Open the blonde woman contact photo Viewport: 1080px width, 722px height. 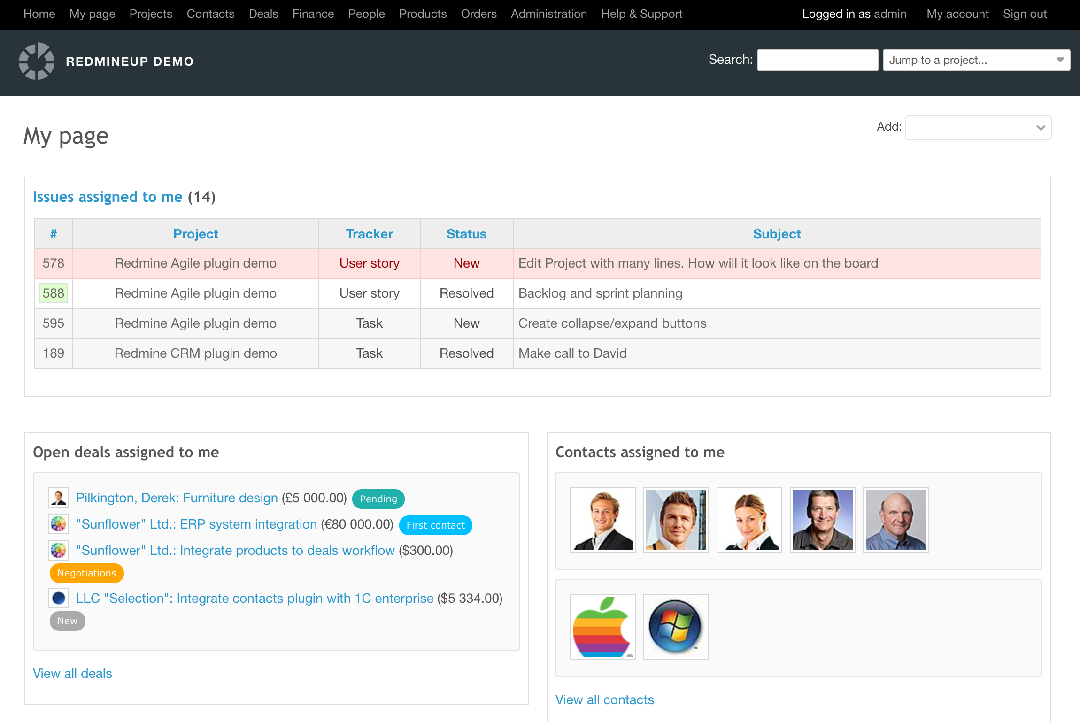pos(749,520)
